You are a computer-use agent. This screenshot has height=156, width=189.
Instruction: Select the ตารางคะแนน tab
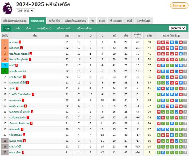(x=38, y=21)
